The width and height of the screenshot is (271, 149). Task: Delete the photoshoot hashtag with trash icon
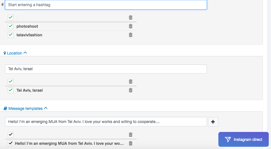(x=130, y=26)
